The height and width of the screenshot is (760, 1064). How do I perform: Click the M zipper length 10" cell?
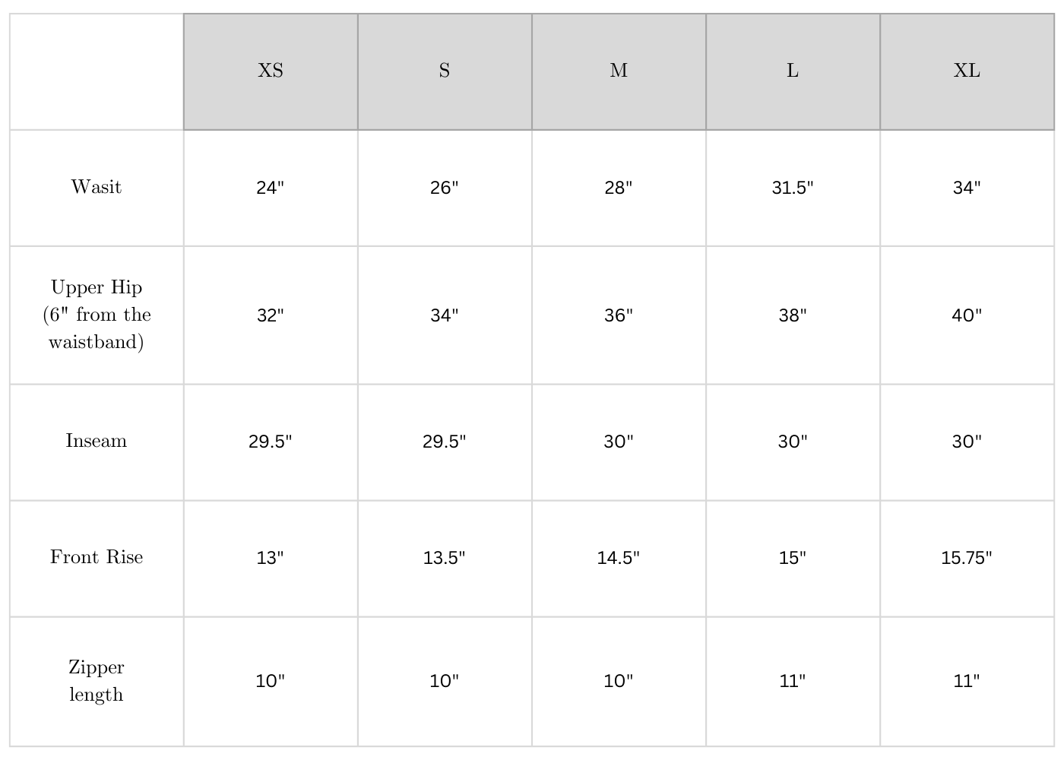pos(619,681)
